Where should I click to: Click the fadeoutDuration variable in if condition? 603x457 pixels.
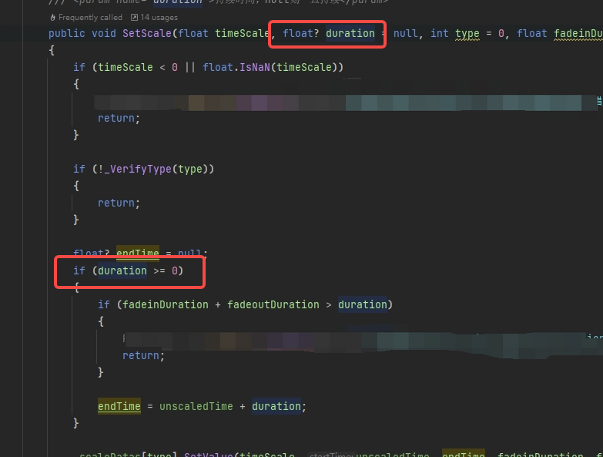(273, 304)
